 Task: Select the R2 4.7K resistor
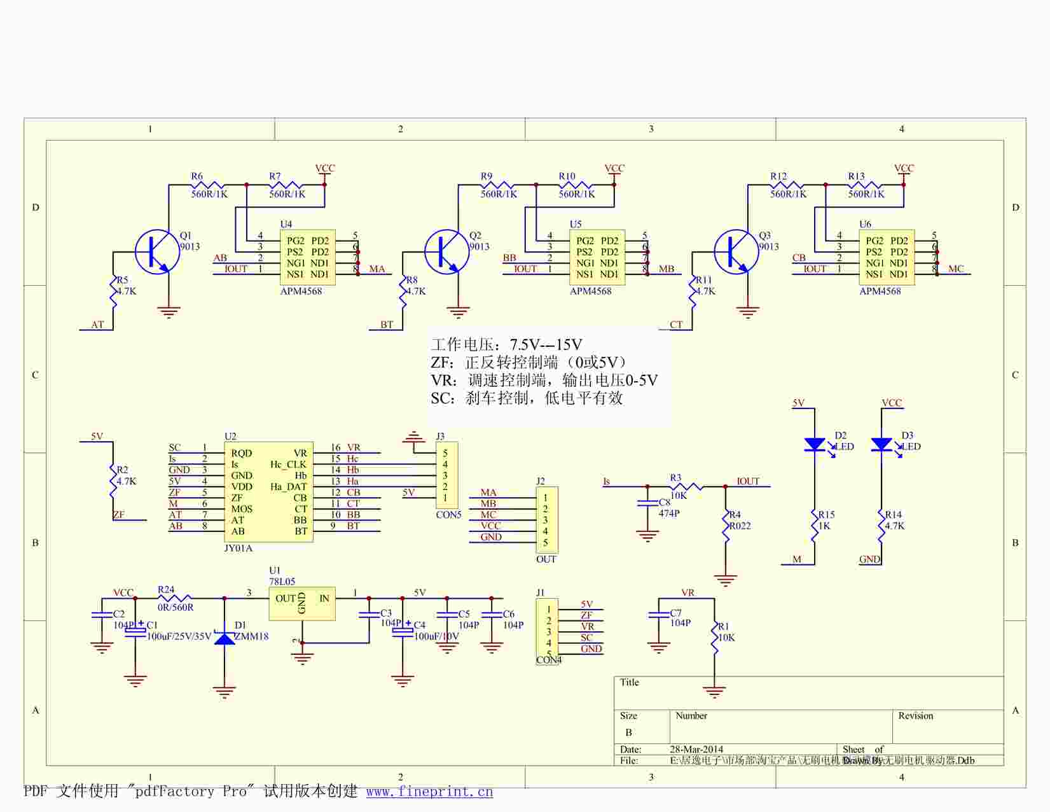(113, 481)
